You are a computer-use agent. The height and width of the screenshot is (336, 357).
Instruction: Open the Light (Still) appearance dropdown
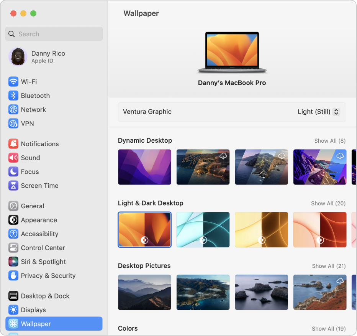pos(318,112)
